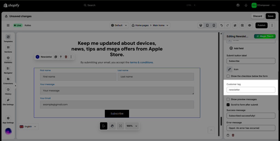Open the Default language dropdown
This screenshot has height=141, width=280.
pos(119,25)
